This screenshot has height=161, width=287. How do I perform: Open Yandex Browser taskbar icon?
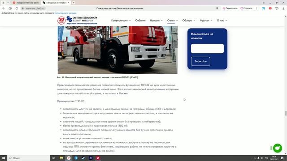click(x=69, y=158)
